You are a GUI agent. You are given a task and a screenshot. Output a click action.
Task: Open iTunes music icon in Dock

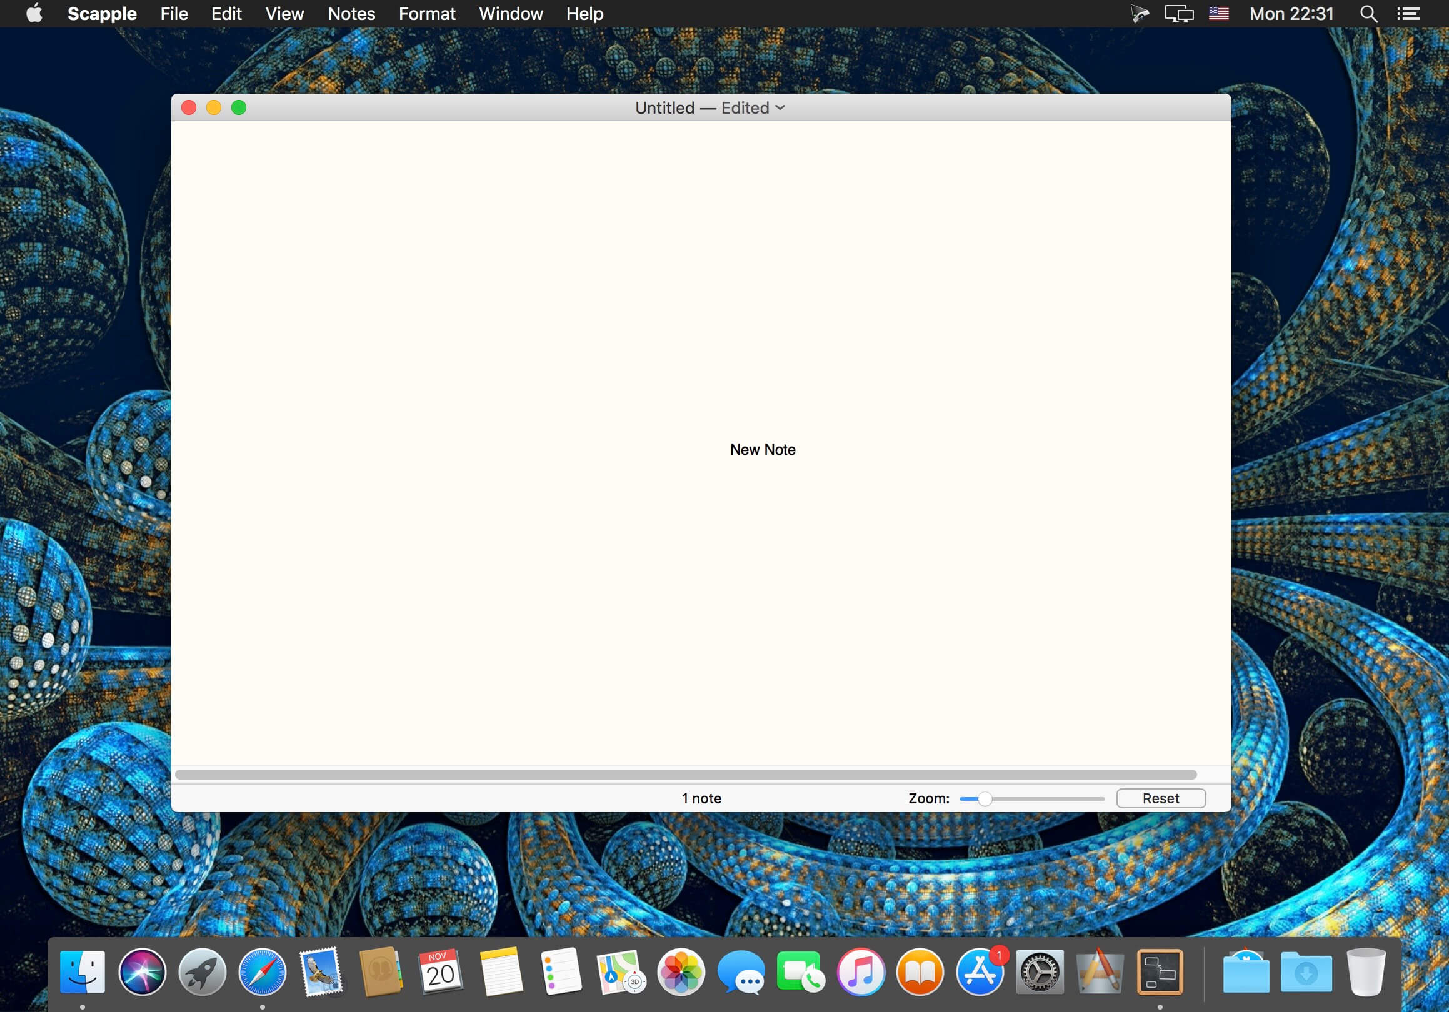click(860, 971)
